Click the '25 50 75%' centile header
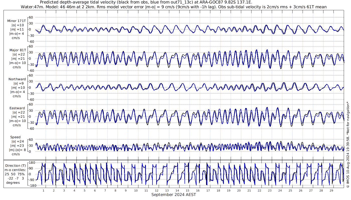The image size is (351, 200). tap(15, 174)
